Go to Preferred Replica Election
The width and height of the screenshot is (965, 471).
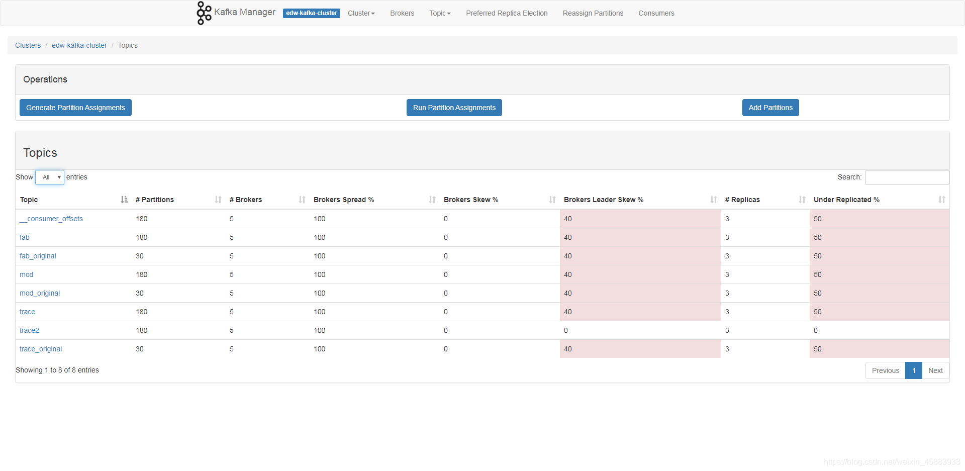click(x=507, y=13)
